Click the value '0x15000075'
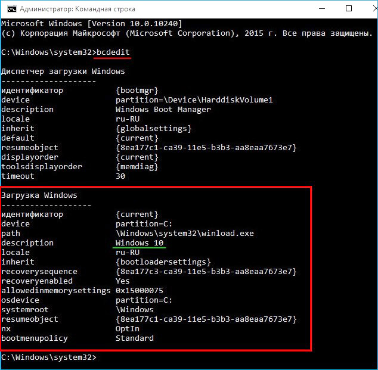The width and height of the screenshot is (378, 370). [140, 291]
